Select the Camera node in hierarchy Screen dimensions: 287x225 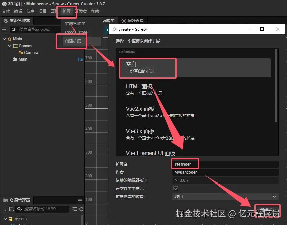[31, 53]
